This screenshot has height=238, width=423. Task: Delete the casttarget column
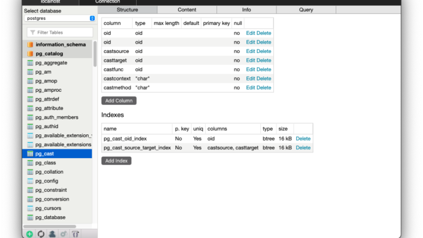tap(264, 61)
